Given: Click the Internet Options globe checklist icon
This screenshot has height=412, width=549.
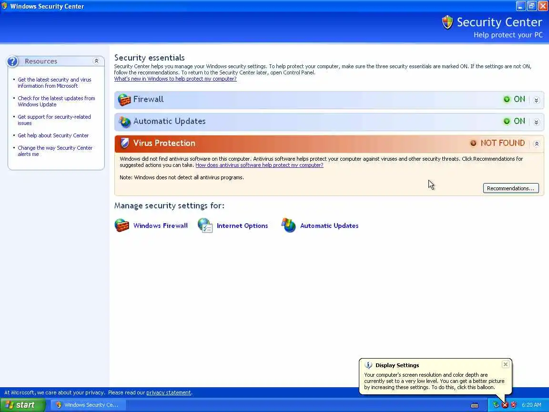Looking at the screenshot, I should click(205, 225).
